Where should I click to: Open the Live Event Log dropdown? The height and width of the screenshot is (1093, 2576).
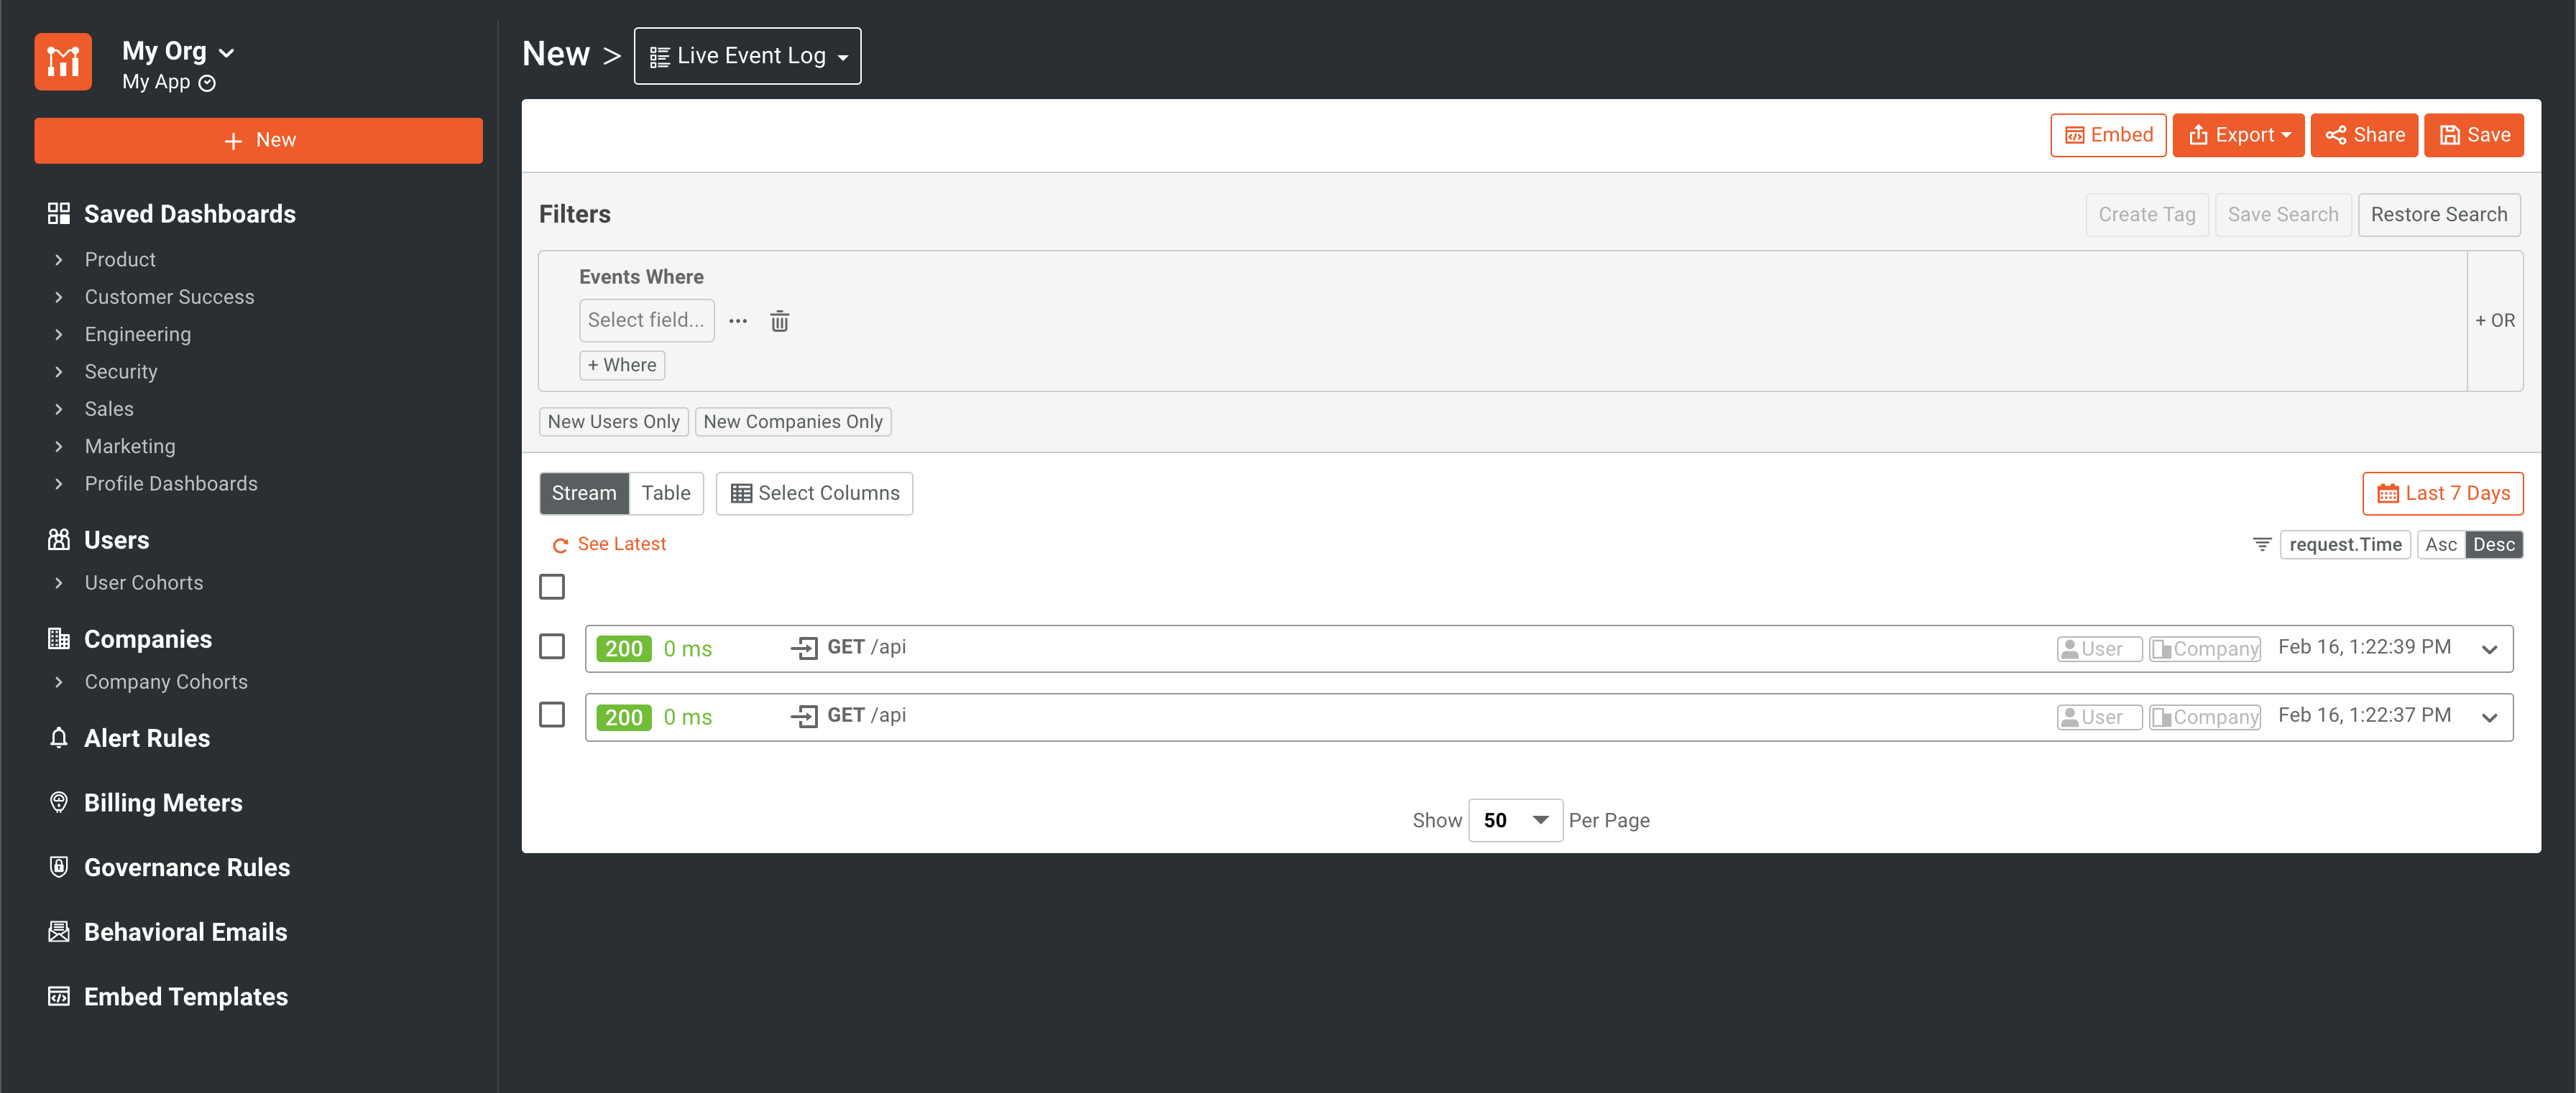point(747,56)
